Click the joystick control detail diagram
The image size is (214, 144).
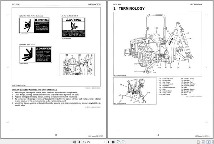(135, 91)
